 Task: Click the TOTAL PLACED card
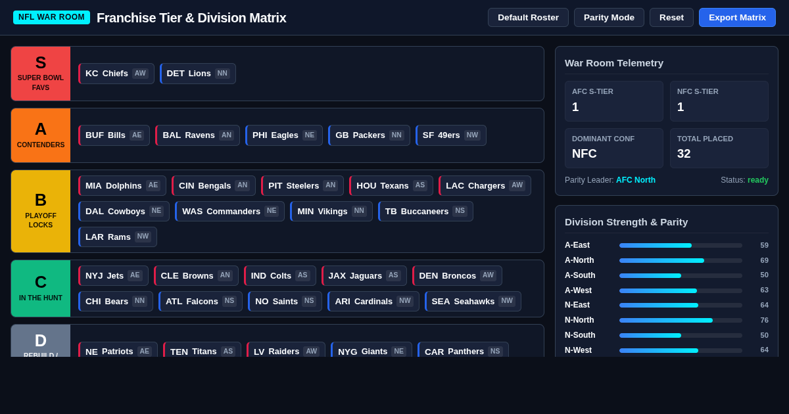(719, 148)
